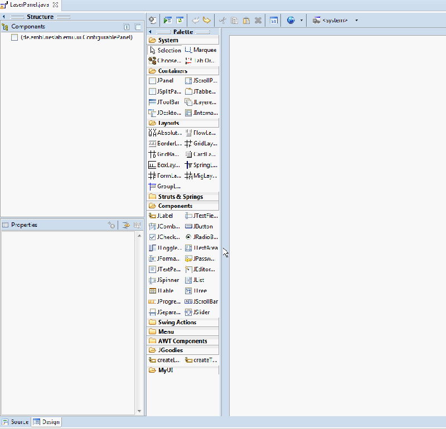The image size is (446, 429).
Task: Add a JTree from the palette
Action: (200, 291)
